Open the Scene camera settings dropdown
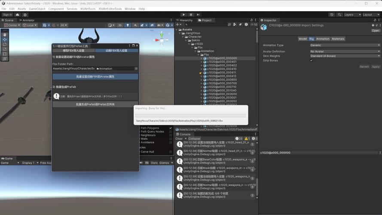The image size is (382, 215). 160,25
